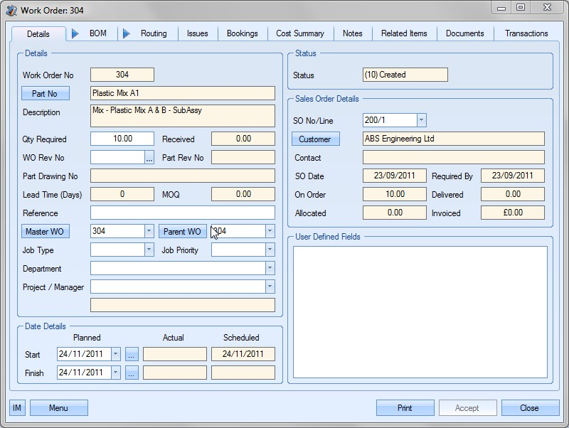The height and width of the screenshot is (428, 569).
Task: Go to the Cost Summary tab
Action: point(299,33)
